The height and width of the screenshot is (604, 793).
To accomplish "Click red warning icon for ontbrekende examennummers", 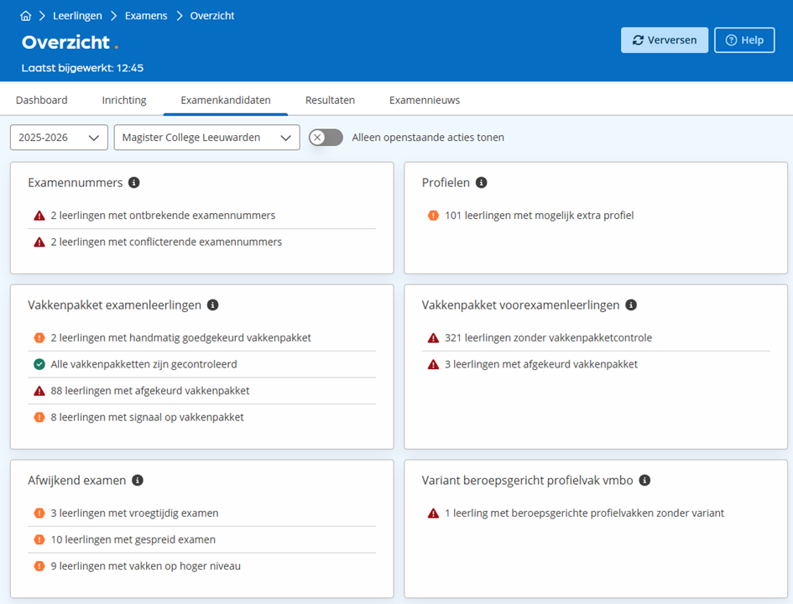I will coord(39,216).
